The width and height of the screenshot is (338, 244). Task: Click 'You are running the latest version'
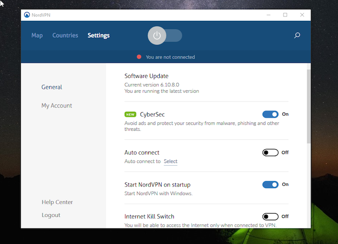162,91
